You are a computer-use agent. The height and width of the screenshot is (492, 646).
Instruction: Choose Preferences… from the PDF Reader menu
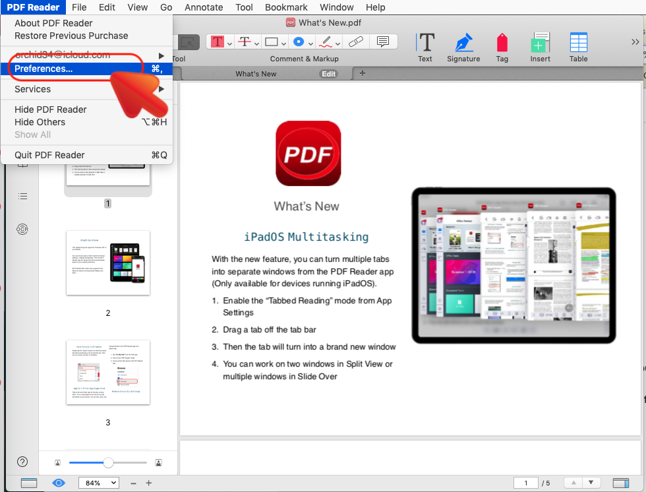pos(86,69)
